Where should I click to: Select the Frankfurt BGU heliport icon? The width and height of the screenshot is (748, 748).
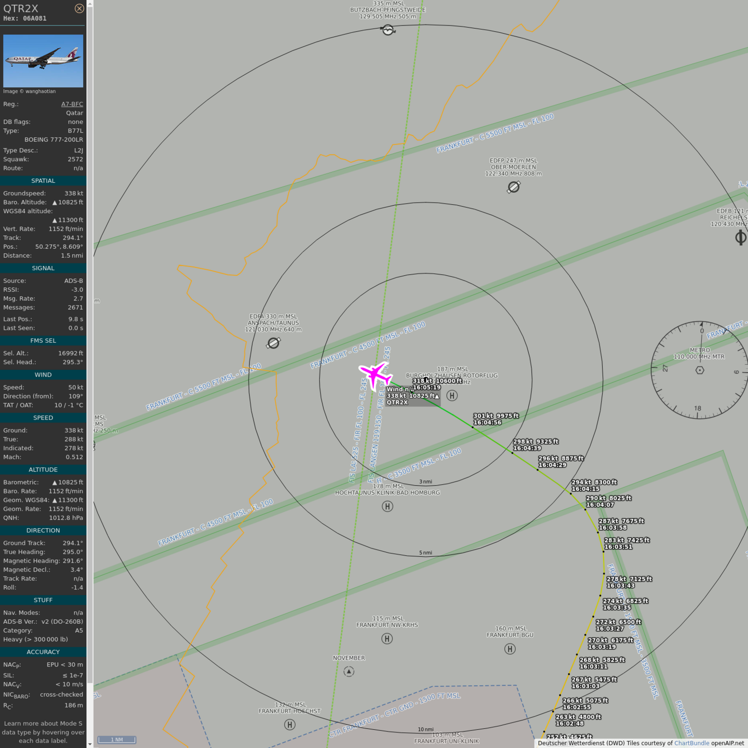[510, 649]
